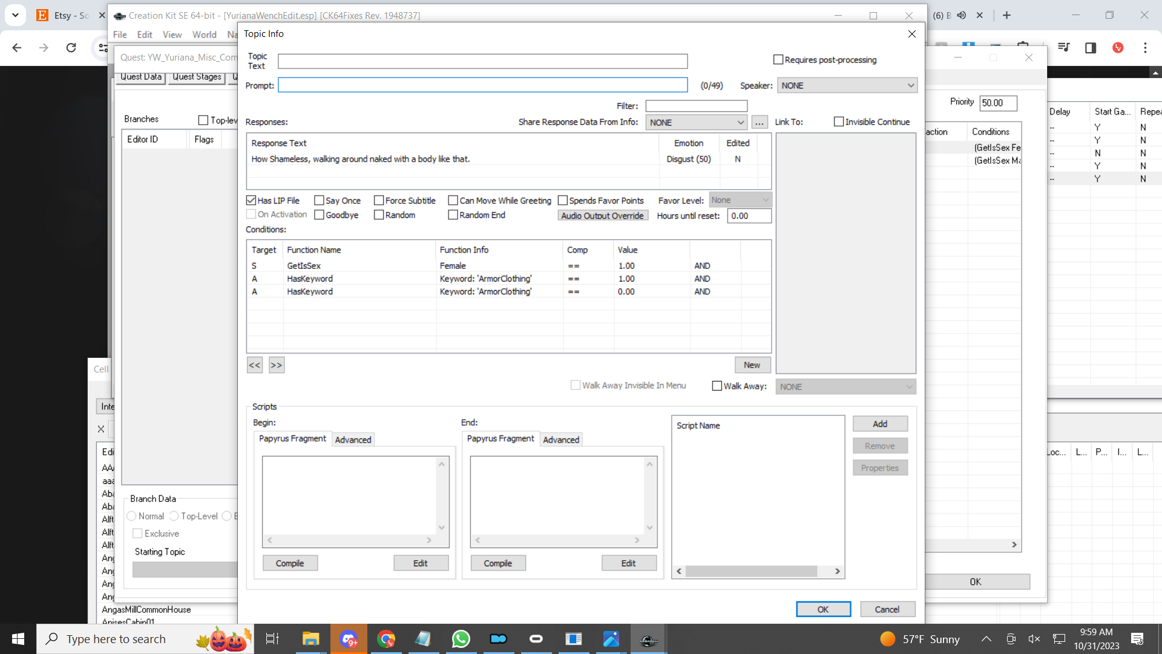Viewport: 1162px width, 654px height.
Task: Click Script Name horizontal scrollbar
Action: tap(758, 571)
